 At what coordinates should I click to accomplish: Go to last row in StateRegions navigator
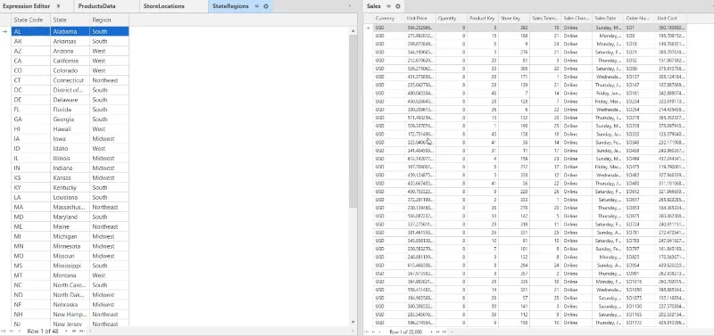pos(81,331)
